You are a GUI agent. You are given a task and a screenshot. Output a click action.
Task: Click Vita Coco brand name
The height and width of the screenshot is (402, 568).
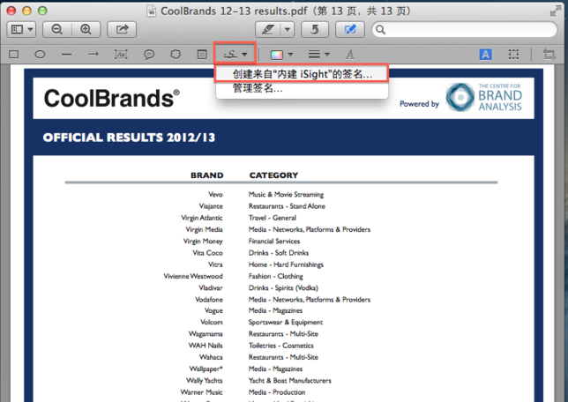[x=207, y=253]
